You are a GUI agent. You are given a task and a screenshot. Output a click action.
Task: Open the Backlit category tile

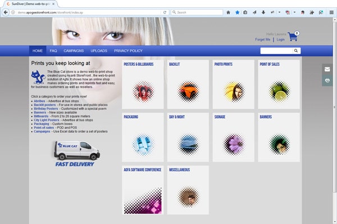(x=188, y=84)
